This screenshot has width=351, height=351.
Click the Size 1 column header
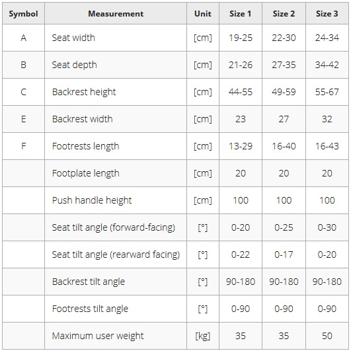(x=240, y=14)
